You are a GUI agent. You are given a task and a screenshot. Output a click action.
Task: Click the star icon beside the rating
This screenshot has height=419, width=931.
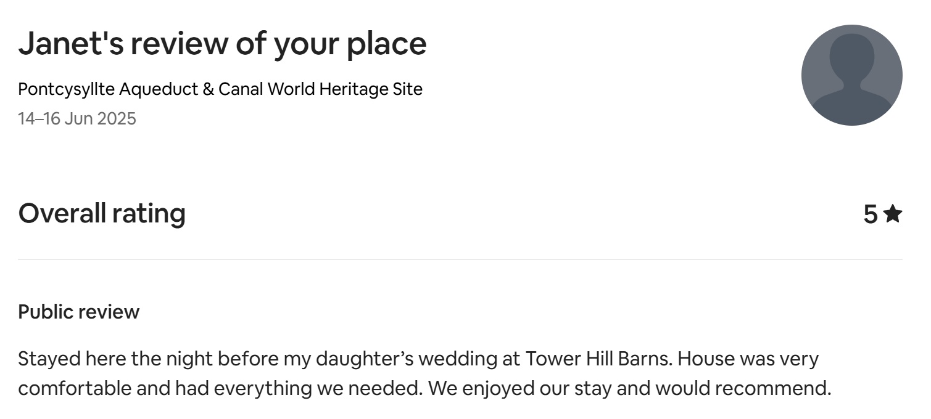(892, 214)
